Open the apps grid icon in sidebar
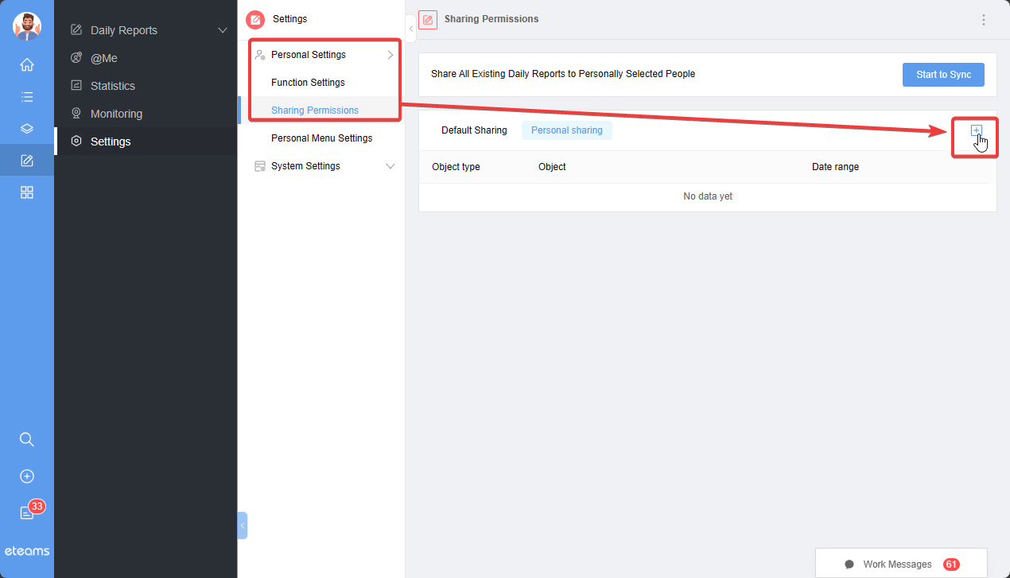Image resolution: width=1010 pixels, height=578 pixels. (27, 192)
